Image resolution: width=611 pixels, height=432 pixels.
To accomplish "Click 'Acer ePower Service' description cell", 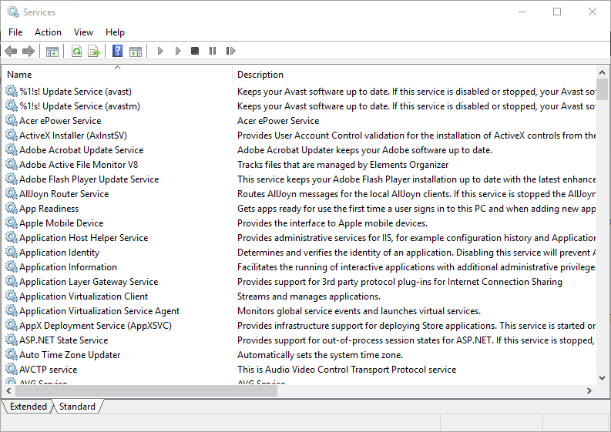I will pos(278,121).
